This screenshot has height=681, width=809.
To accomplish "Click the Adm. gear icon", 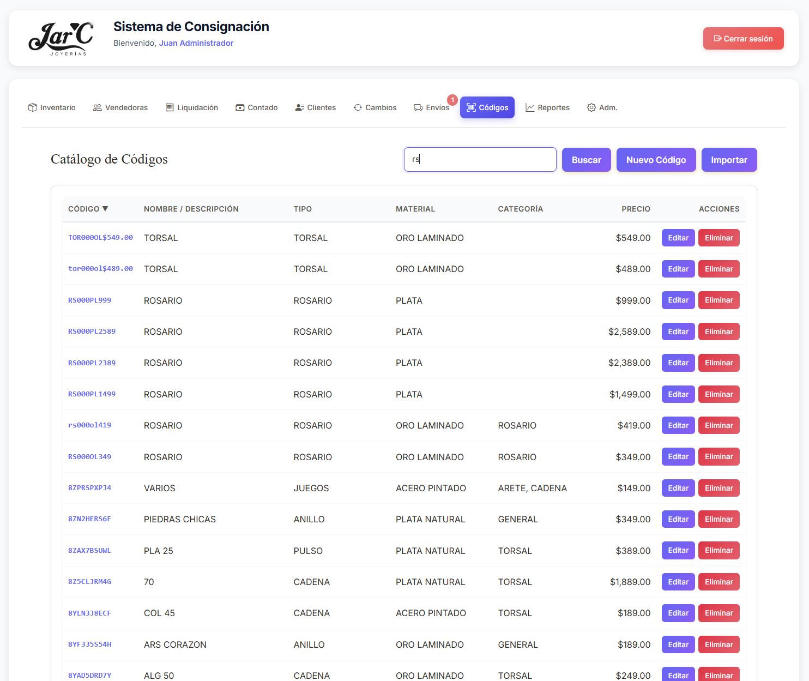I will click(x=591, y=107).
